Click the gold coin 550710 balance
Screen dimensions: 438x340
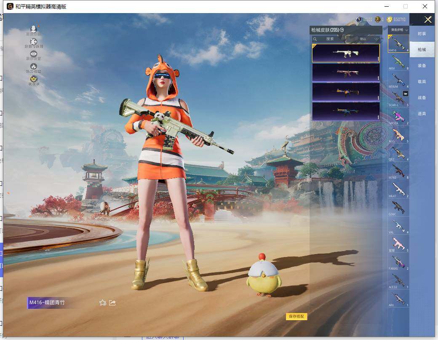tap(396, 19)
